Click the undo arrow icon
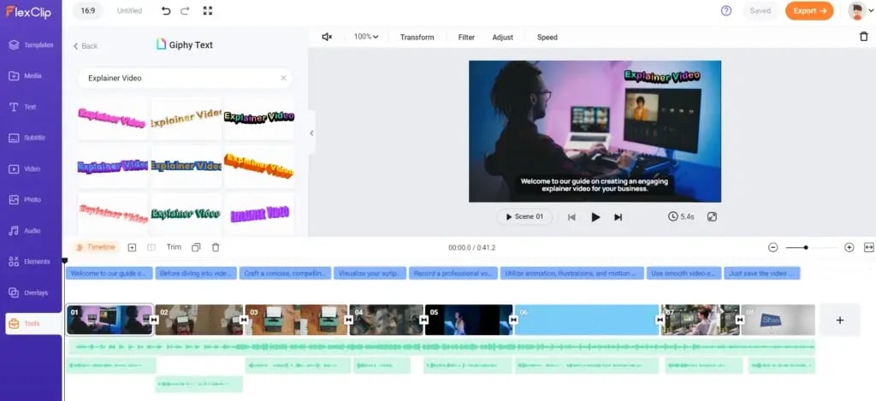 click(166, 11)
